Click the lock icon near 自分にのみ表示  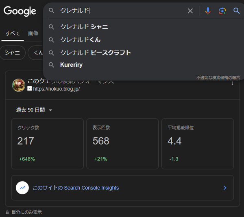click(7, 212)
